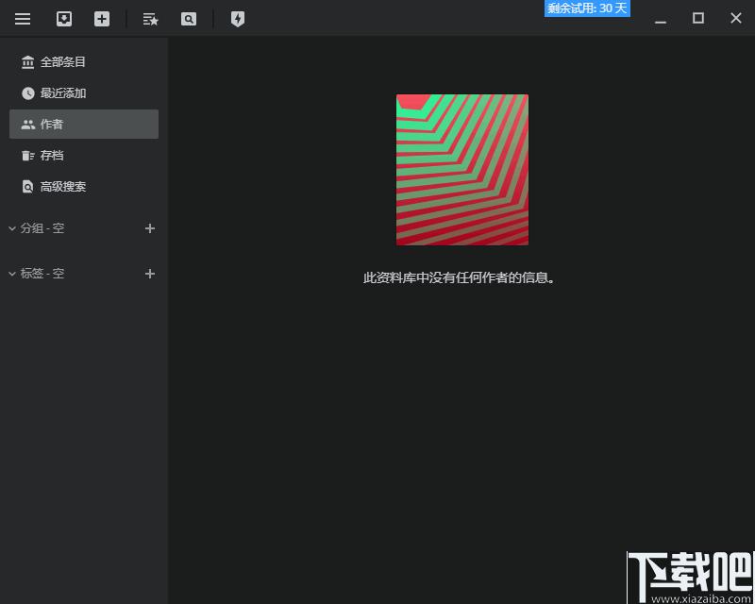Open the hamburger main menu
The image size is (755, 604).
pos(22,19)
